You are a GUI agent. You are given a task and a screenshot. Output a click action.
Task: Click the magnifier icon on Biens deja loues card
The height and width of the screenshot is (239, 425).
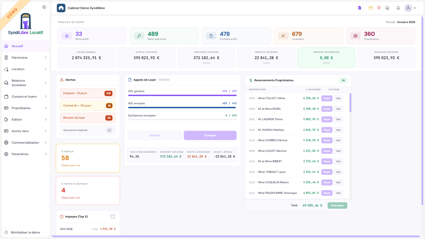(139, 36)
